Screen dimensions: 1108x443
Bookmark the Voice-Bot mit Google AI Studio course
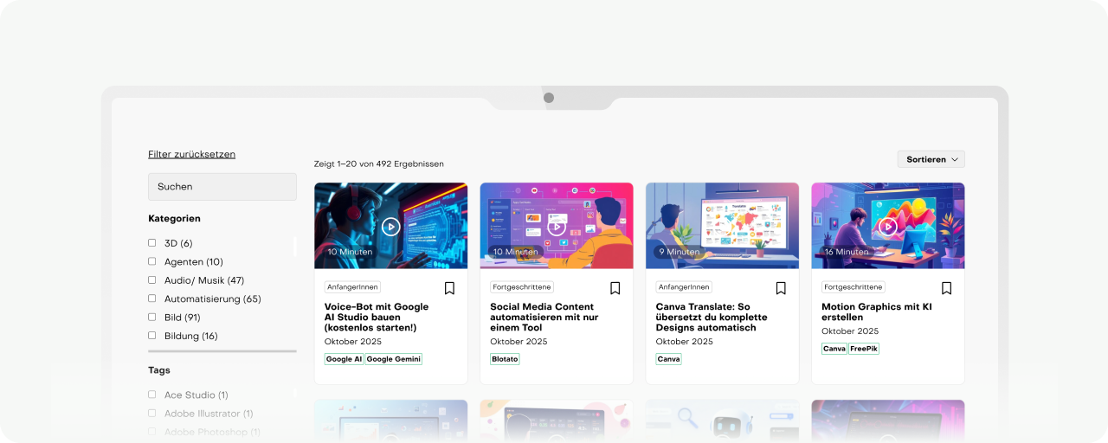[x=449, y=288]
